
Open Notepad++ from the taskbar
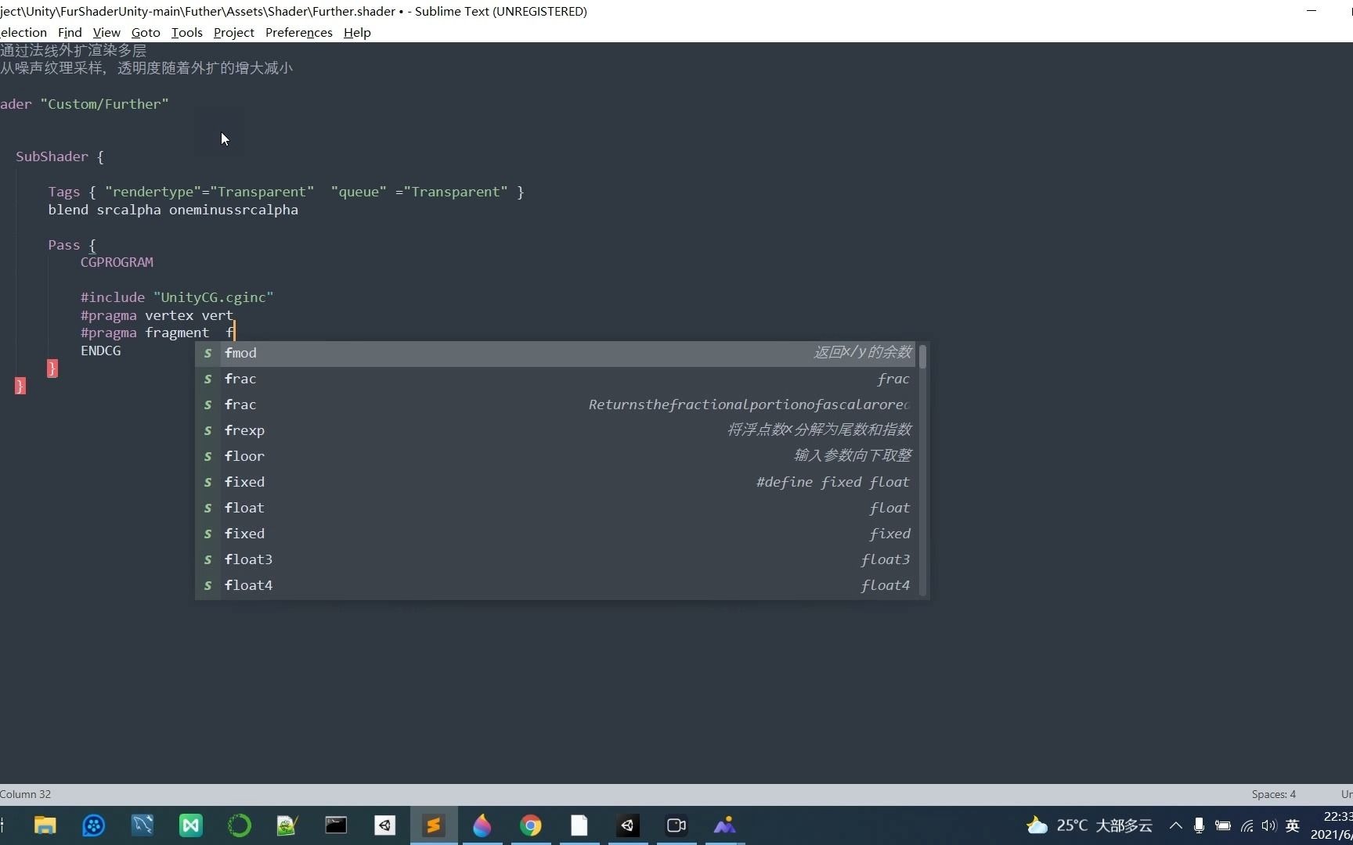pyautogui.click(x=287, y=825)
